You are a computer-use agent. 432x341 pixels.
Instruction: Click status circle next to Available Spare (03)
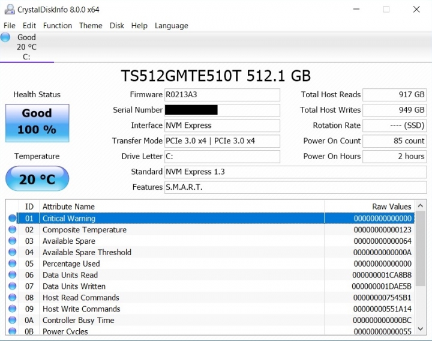coord(13,241)
